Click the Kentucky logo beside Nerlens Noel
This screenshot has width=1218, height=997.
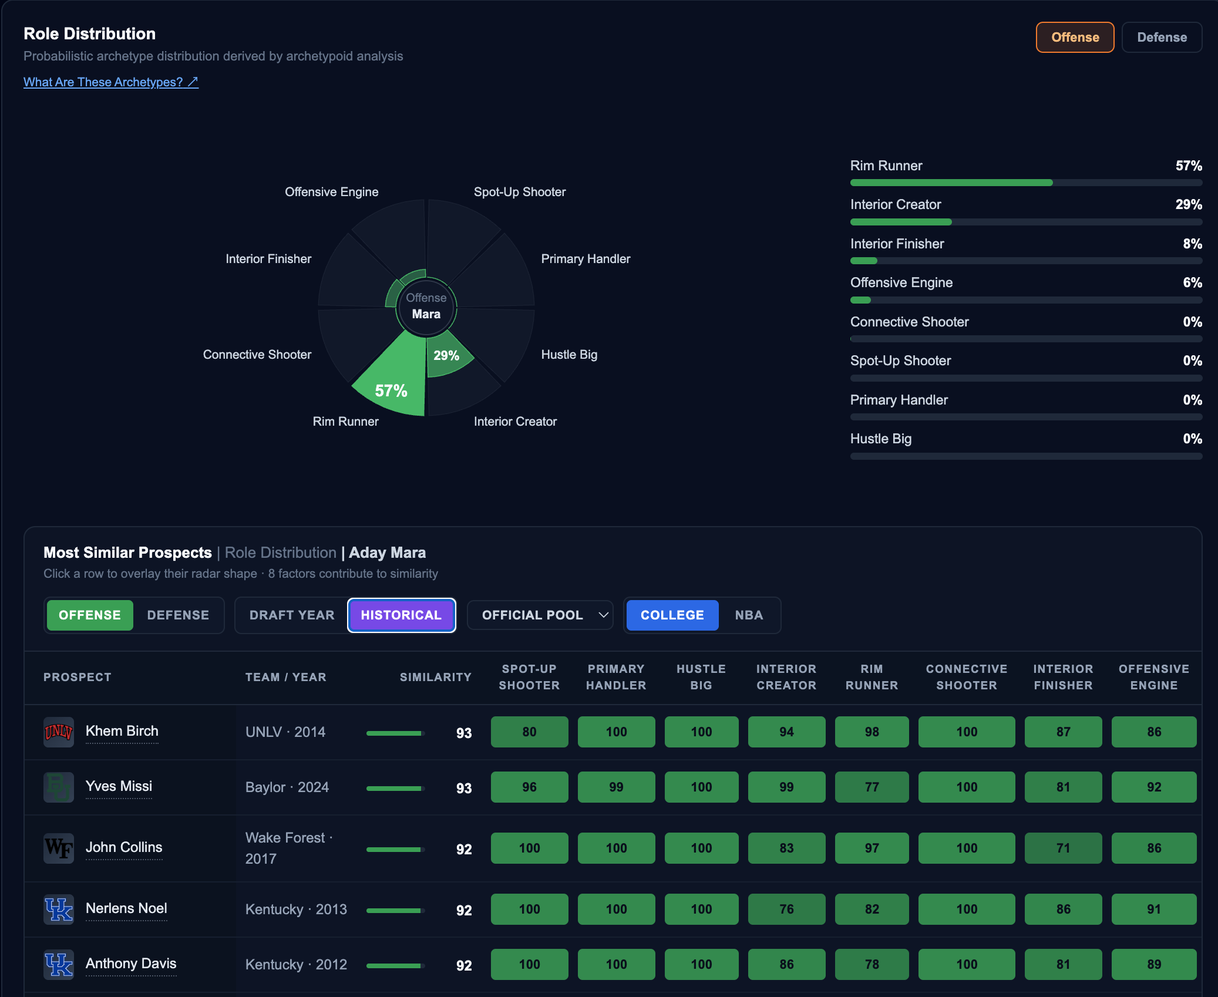click(x=59, y=909)
